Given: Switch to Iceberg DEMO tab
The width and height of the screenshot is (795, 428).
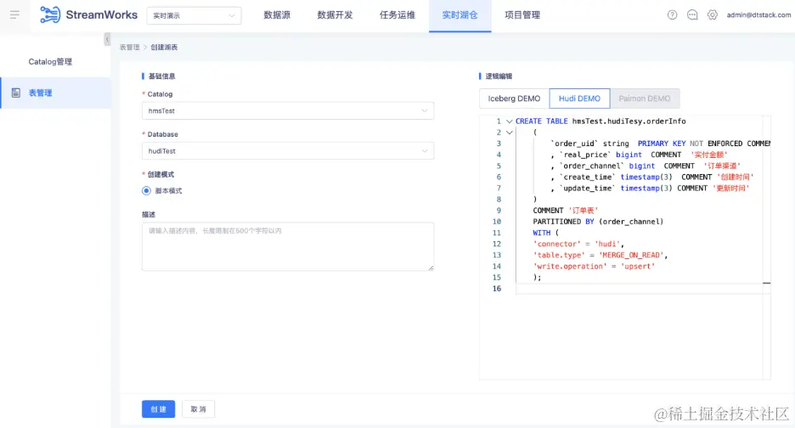Looking at the screenshot, I should tap(514, 99).
